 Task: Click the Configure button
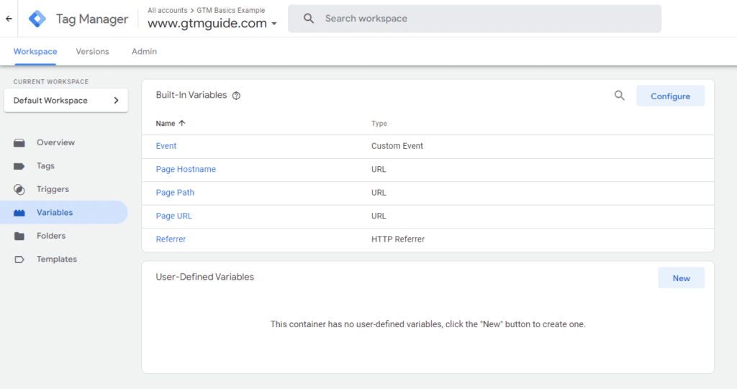[x=670, y=96]
